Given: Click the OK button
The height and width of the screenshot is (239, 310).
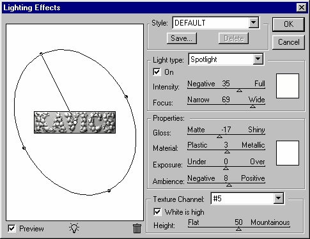Looking at the screenshot, I should (x=288, y=24).
